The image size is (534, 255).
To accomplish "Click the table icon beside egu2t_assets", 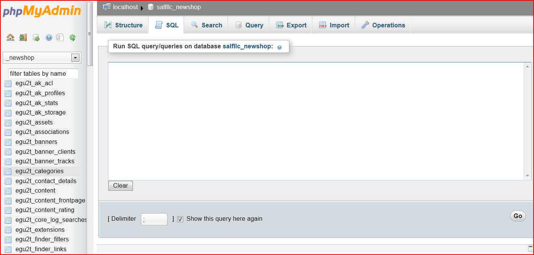I will tap(8, 123).
